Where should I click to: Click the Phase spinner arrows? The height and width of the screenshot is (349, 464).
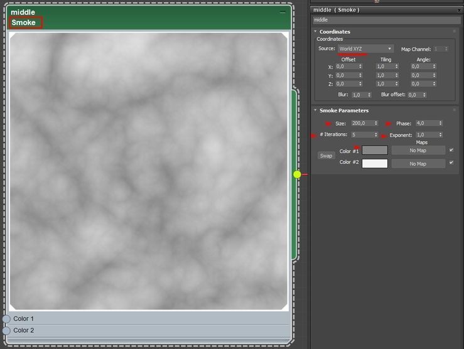440,123
